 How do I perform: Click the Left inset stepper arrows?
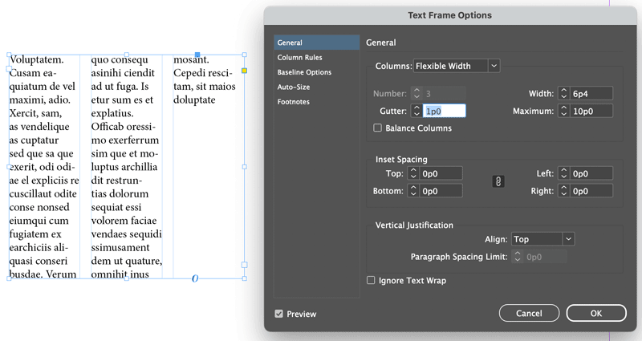(564, 173)
